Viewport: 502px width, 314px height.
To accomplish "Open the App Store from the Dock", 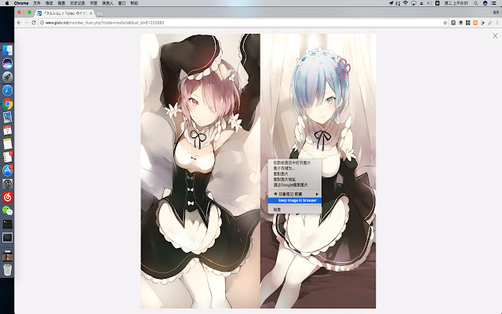I will click(x=7, y=170).
